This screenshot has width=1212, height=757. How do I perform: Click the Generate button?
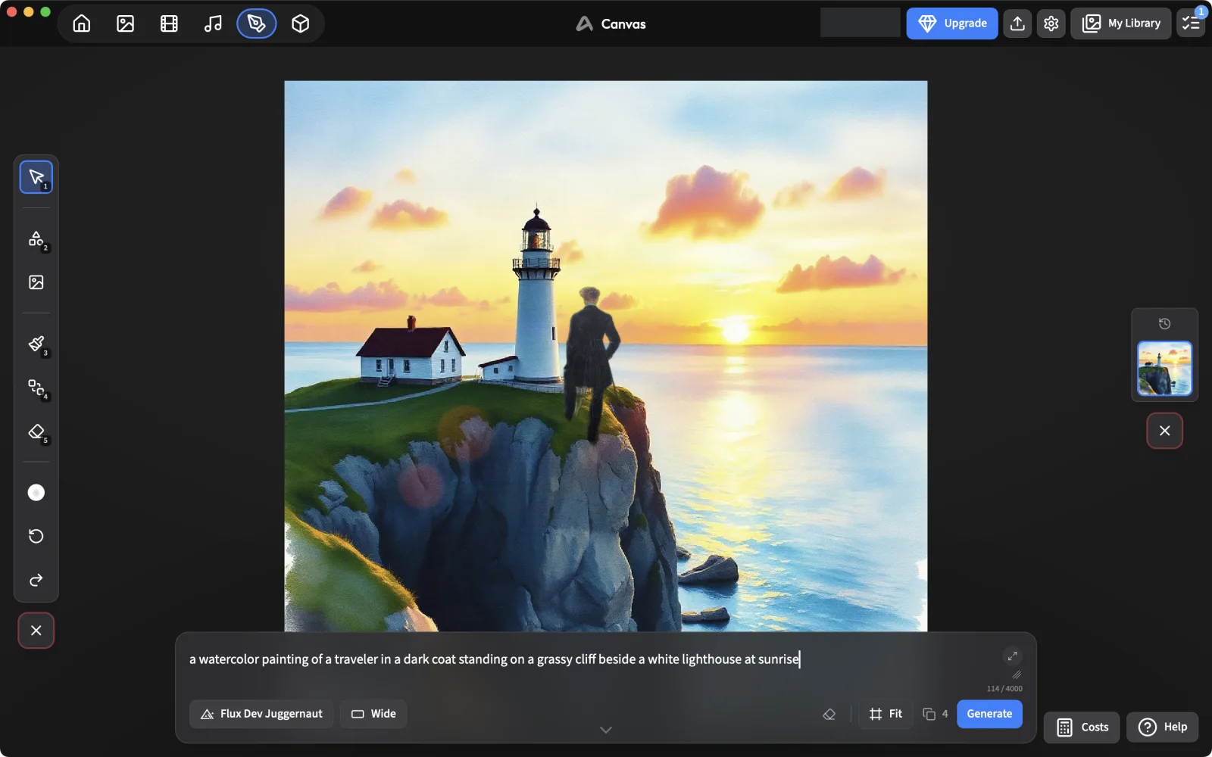(989, 714)
